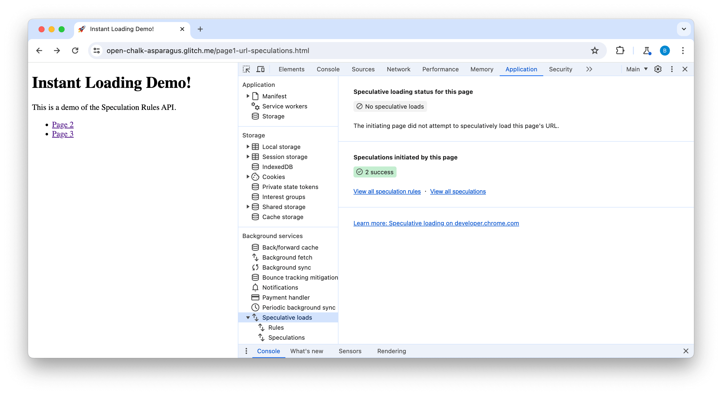Click the Notifications icon in background services
This screenshot has width=722, height=395.
pos(255,287)
